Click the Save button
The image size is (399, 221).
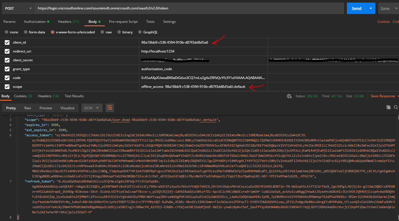[x=385, y=8]
